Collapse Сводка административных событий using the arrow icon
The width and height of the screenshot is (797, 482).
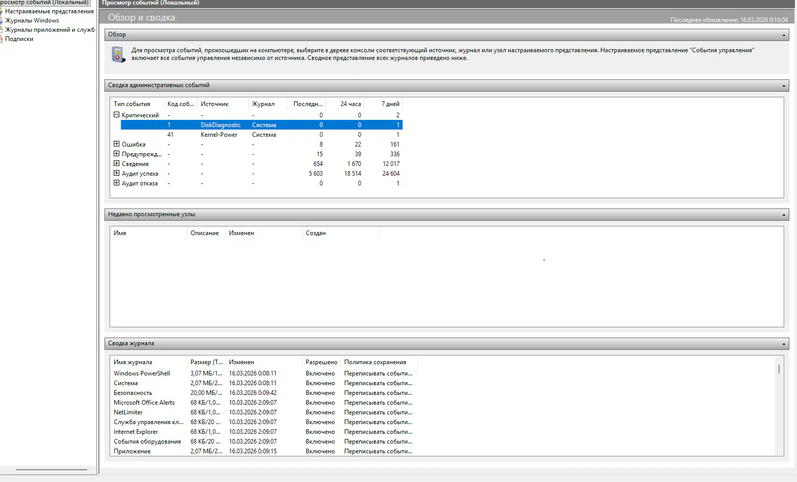coord(784,86)
